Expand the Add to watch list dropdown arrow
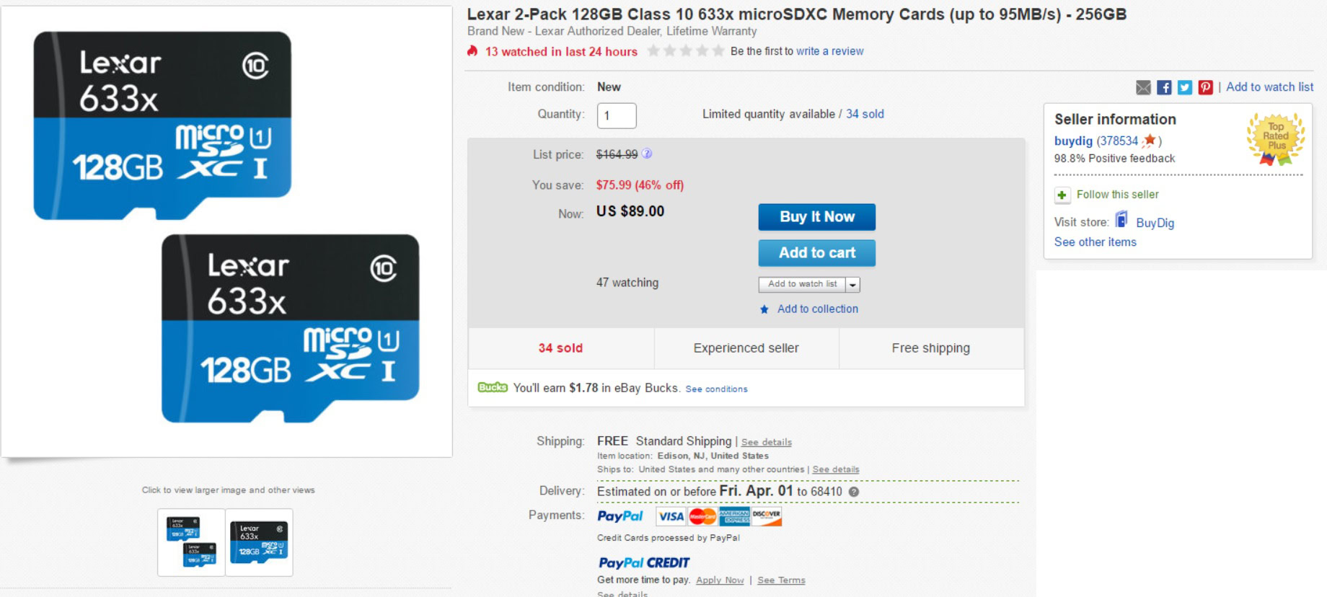 [852, 285]
